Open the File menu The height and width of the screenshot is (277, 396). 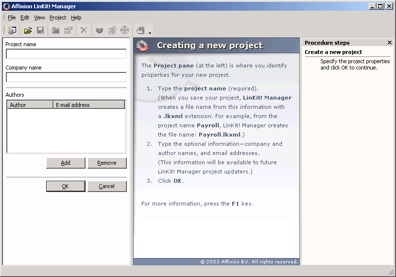[12, 17]
